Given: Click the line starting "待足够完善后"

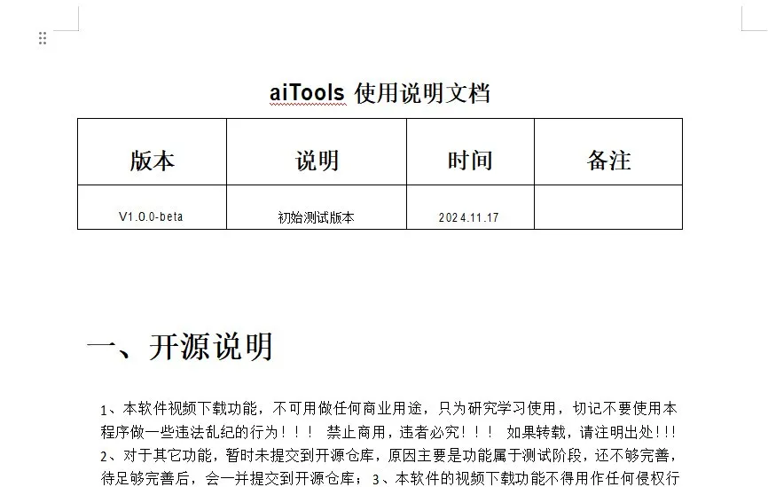Looking at the screenshot, I should pyautogui.click(x=231, y=479).
